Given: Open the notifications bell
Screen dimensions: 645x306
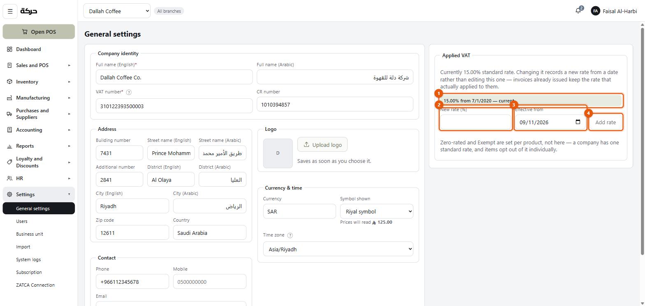Looking at the screenshot, I should coord(578,11).
